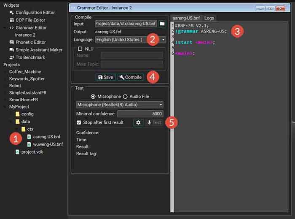
Task: Select Instance 2 under Grammar Editor
Action: coord(25,35)
